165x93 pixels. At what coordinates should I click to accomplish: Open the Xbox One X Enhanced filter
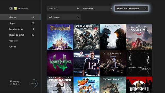(x=131, y=9)
